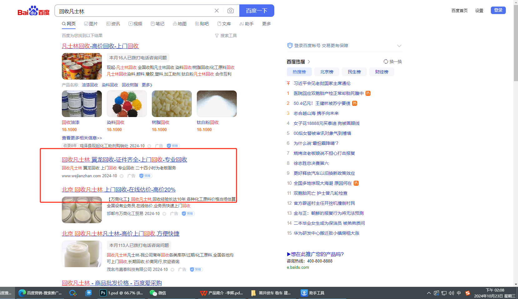Open result 回收凡士林 翼龙回收-证件齐全

tap(124, 159)
